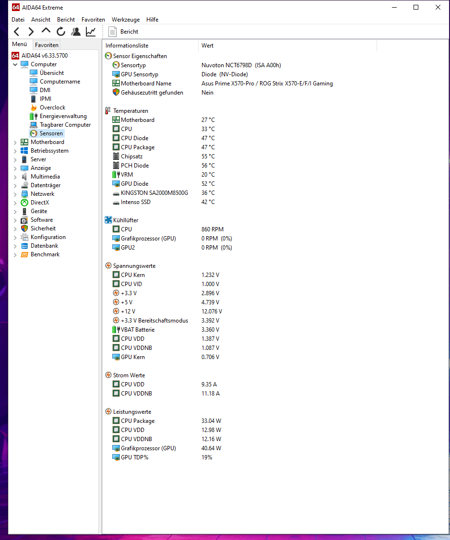Image resolution: width=450 pixels, height=540 pixels.
Task: Expand the Anzeige tree node
Action: pos(15,168)
